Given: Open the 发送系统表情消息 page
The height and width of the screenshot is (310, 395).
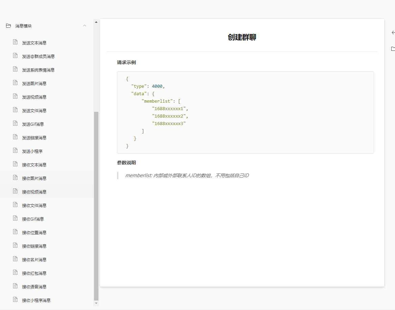Looking at the screenshot, I should pyautogui.click(x=38, y=70).
